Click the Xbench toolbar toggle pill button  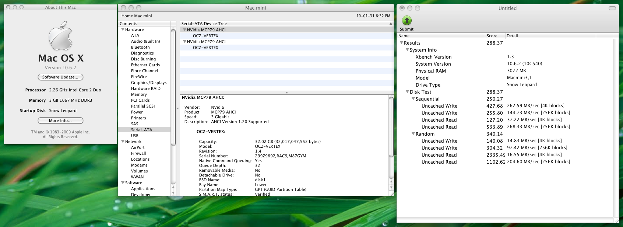pyautogui.click(x=612, y=8)
